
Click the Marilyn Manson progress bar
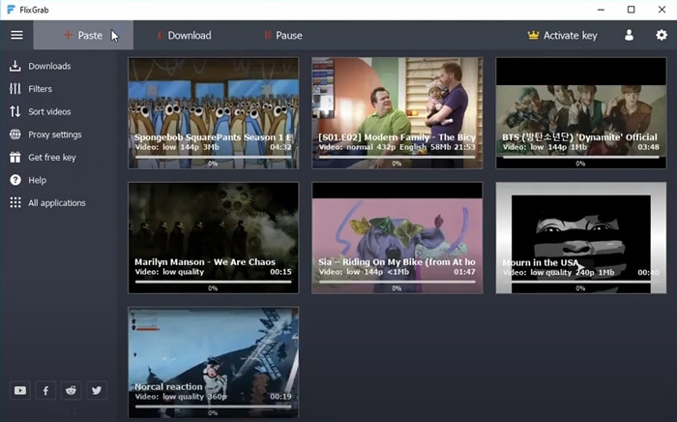pos(214,282)
